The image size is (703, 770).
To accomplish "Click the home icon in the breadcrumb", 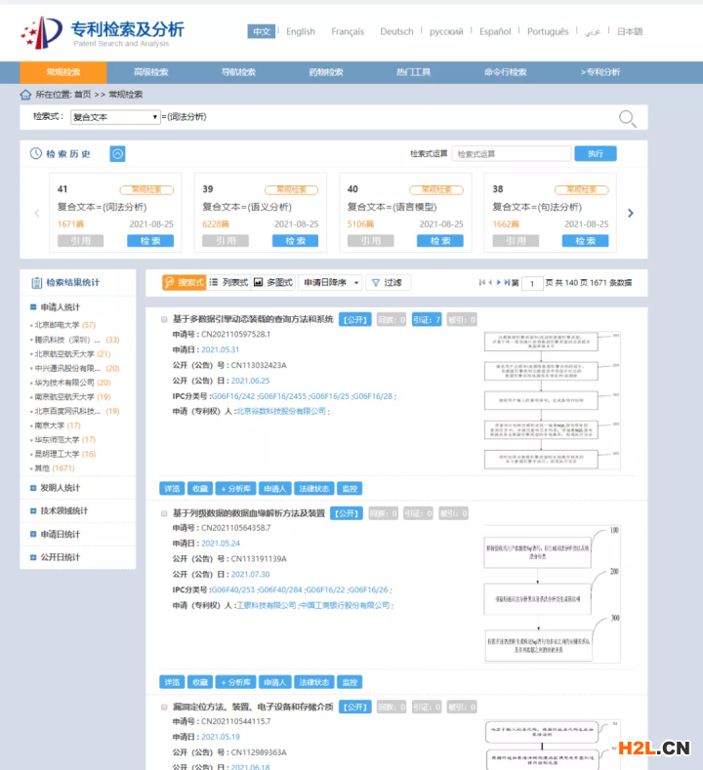I will tap(25, 95).
